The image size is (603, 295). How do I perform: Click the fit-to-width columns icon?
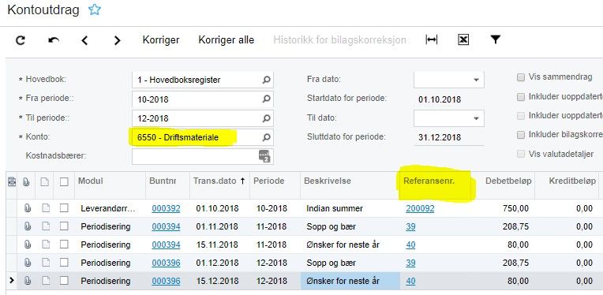[x=432, y=39]
